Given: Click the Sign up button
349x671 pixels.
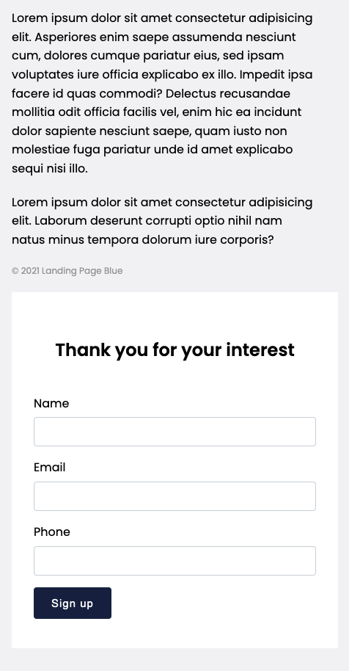Looking at the screenshot, I should [x=73, y=603].
